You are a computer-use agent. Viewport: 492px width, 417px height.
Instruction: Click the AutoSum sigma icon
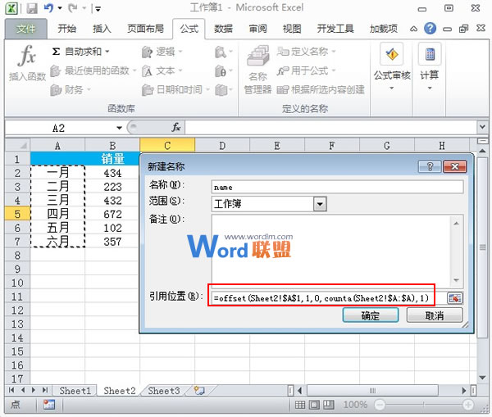[x=56, y=52]
